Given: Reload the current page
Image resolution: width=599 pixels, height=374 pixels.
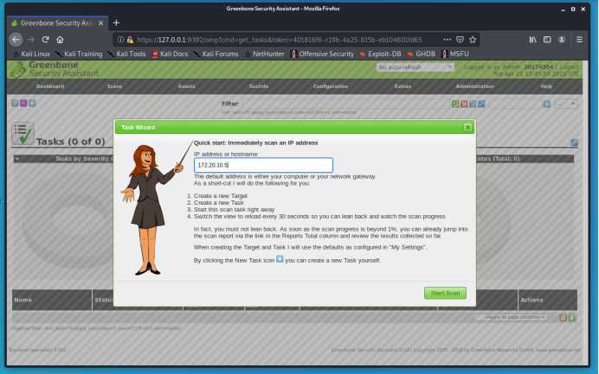Looking at the screenshot, I should (46, 39).
